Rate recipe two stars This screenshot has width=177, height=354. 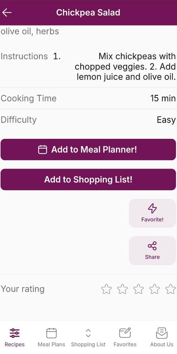click(x=122, y=289)
